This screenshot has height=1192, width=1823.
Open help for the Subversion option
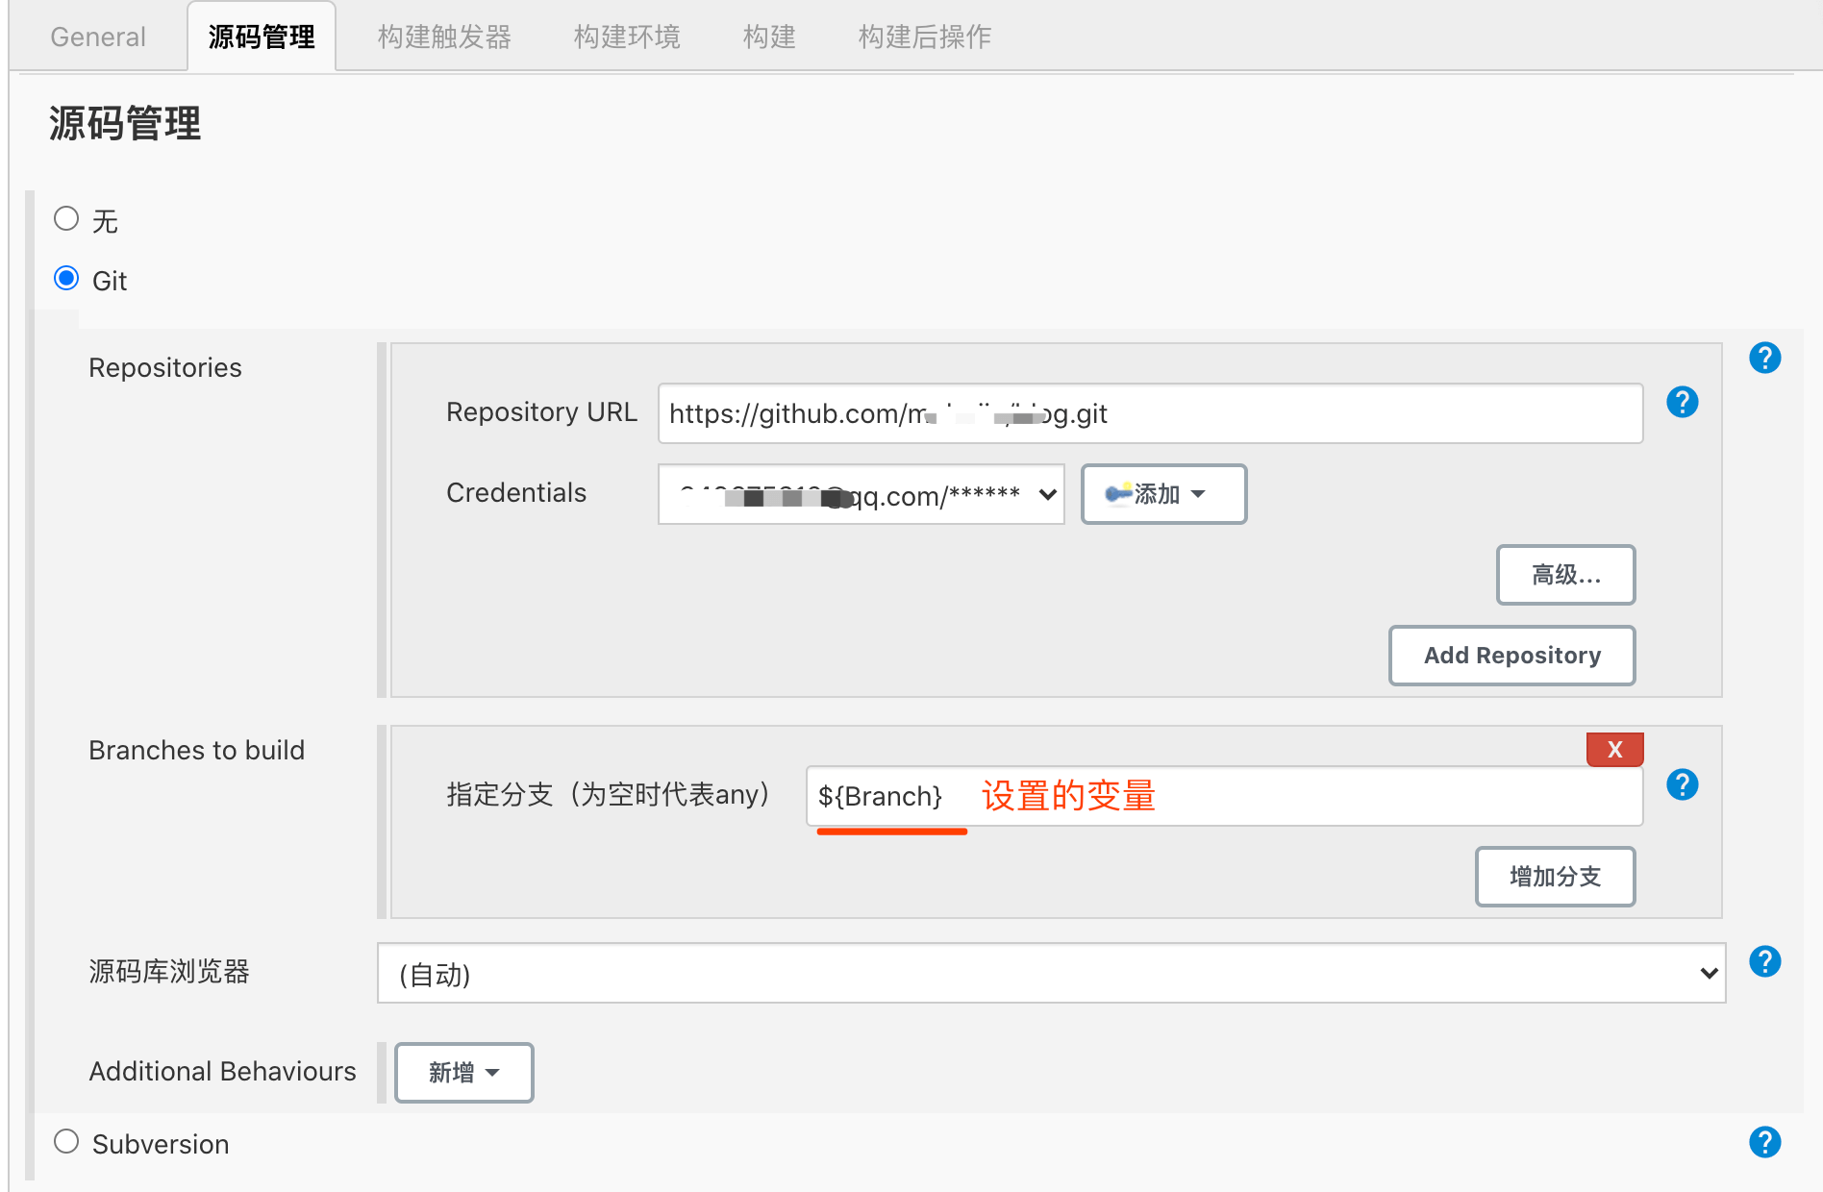[1764, 1142]
